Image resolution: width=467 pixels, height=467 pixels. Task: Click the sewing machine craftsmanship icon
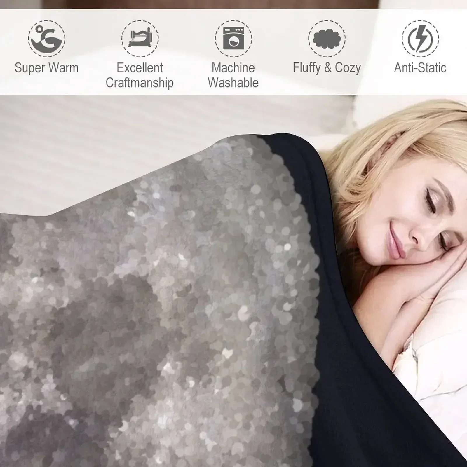click(x=140, y=38)
